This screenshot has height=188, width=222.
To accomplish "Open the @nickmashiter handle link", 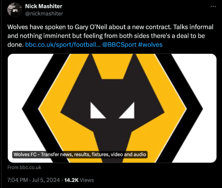I will (x=44, y=14).
